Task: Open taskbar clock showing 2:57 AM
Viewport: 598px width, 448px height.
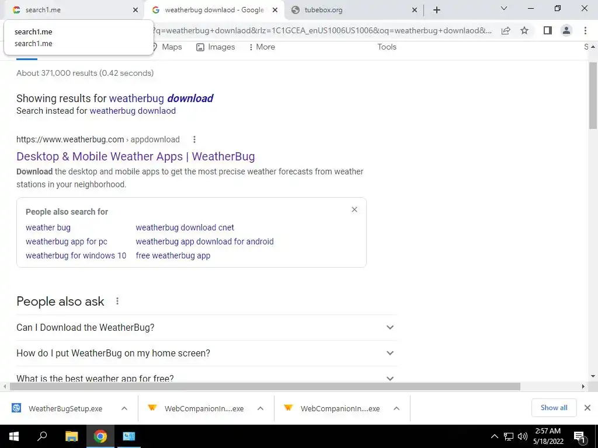Action: 548,436
